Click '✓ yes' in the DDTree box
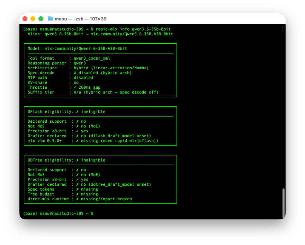The width and height of the screenshot is (305, 245). tap(82, 180)
